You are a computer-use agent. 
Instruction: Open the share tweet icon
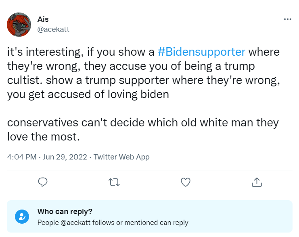coord(257,182)
